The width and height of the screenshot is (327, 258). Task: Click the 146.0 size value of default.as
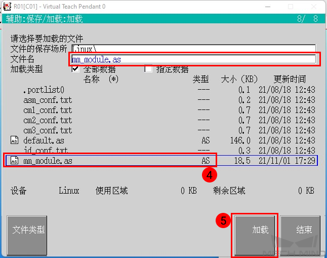[x=240, y=140]
